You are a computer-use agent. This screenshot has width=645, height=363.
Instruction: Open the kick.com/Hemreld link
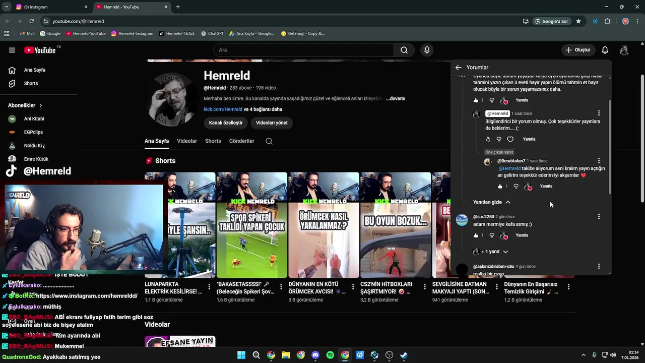pyautogui.click(x=223, y=109)
